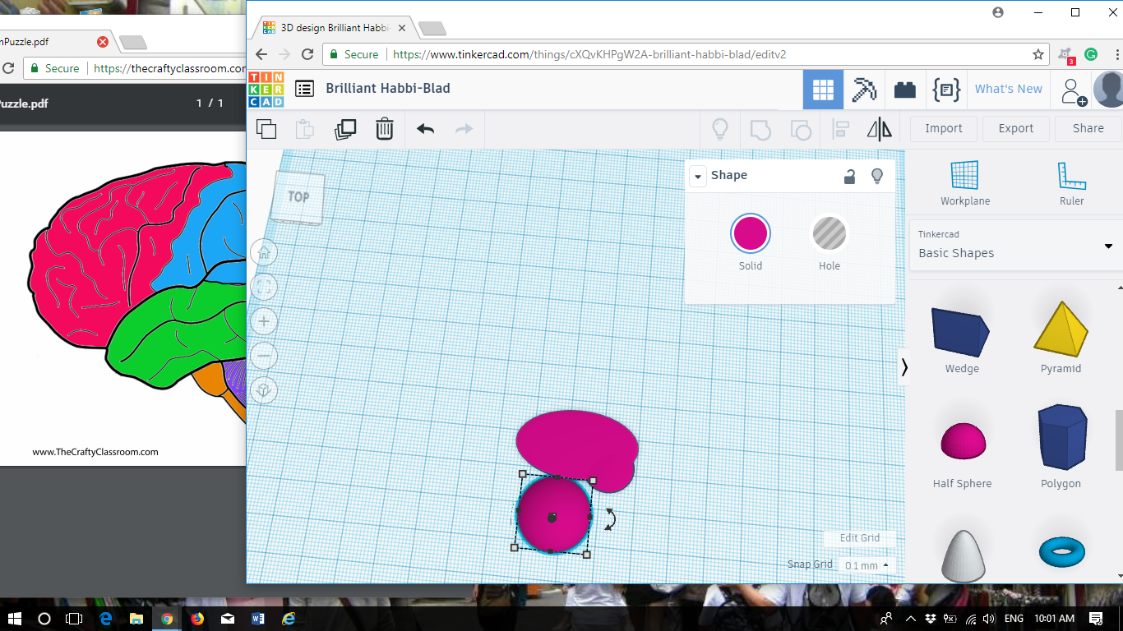
Task: Select the Solid magenta color swatch
Action: coord(751,233)
